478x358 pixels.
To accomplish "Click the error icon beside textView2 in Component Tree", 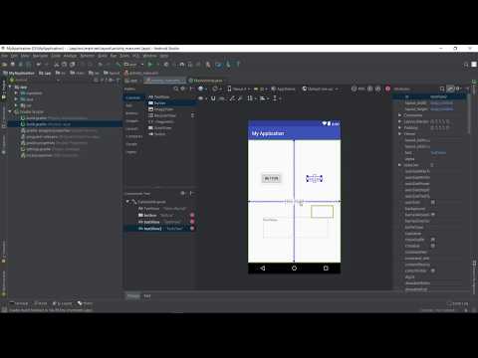I will 192,229.
